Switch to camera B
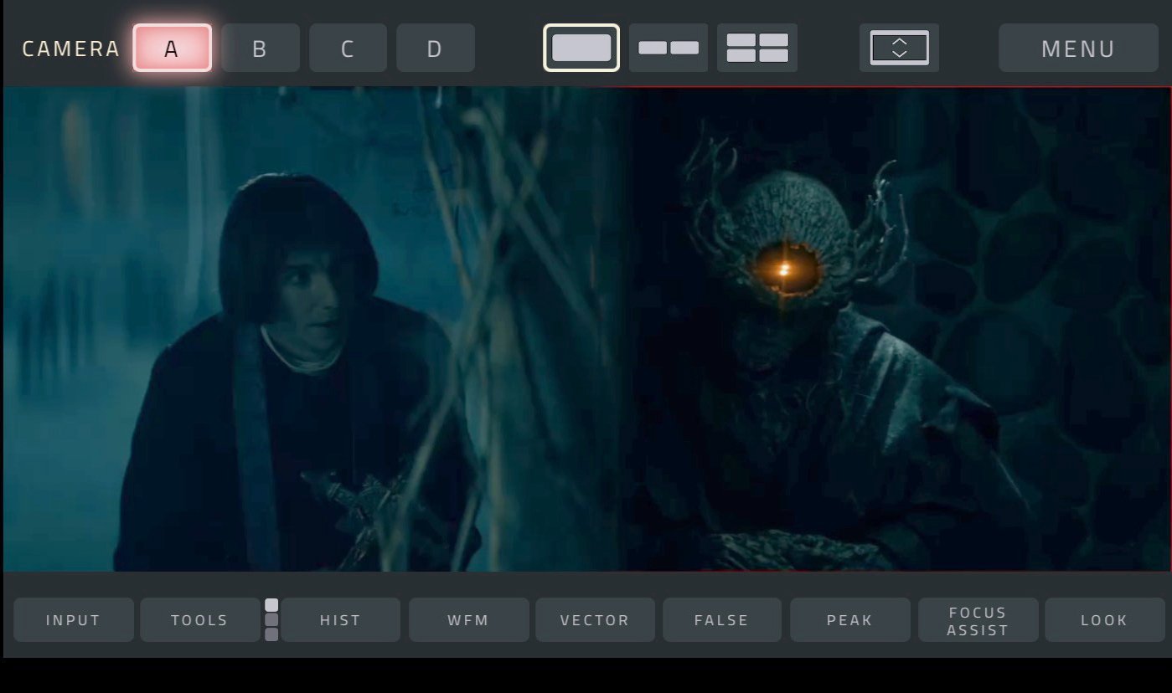Image resolution: width=1172 pixels, height=693 pixels. [x=260, y=48]
